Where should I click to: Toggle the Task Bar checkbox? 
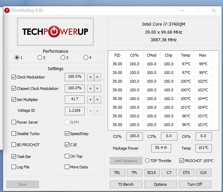click(x=14, y=157)
